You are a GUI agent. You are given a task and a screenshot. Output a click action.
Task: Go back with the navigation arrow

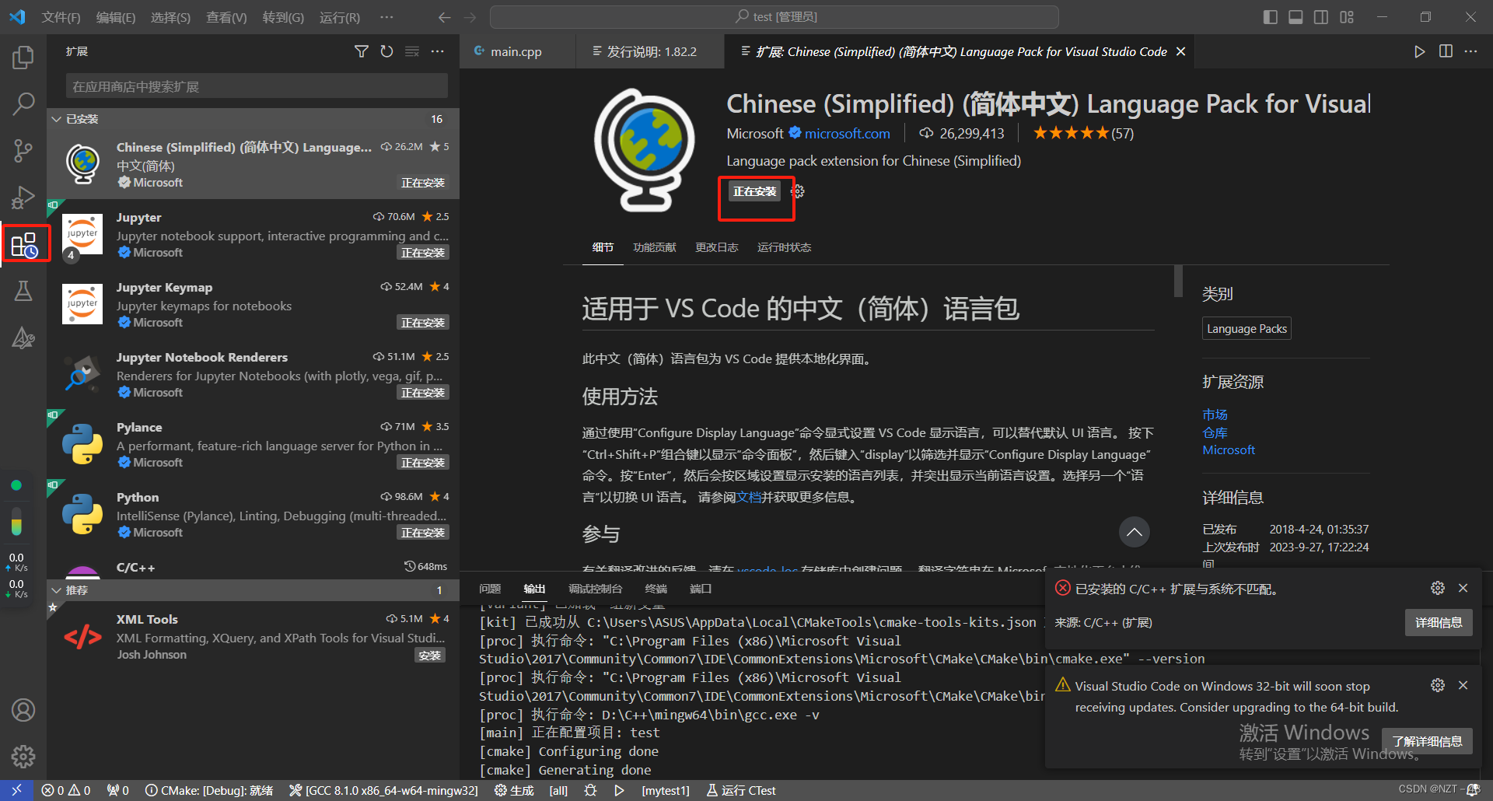(x=444, y=17)
